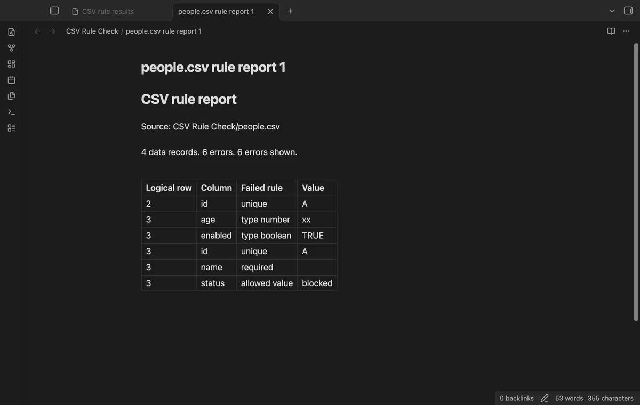
Task: Click enabled column cell
Action: [x=216, y=236]
